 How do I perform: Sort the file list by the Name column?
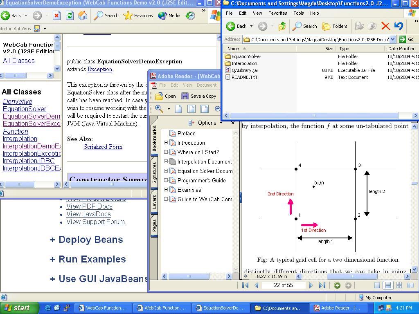click(x=260, y=49)
